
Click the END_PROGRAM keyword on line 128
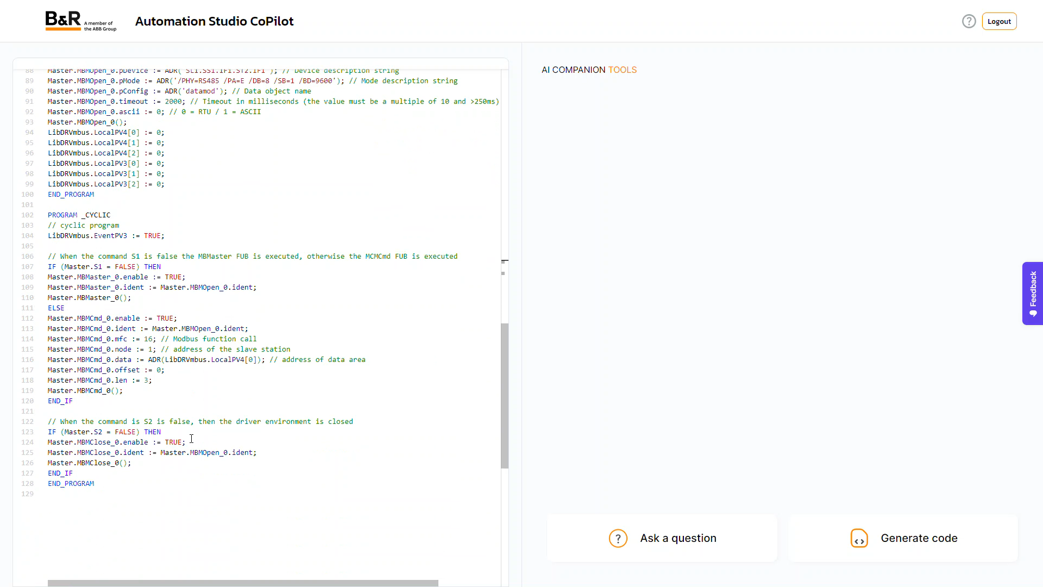[x=71, y=484]
